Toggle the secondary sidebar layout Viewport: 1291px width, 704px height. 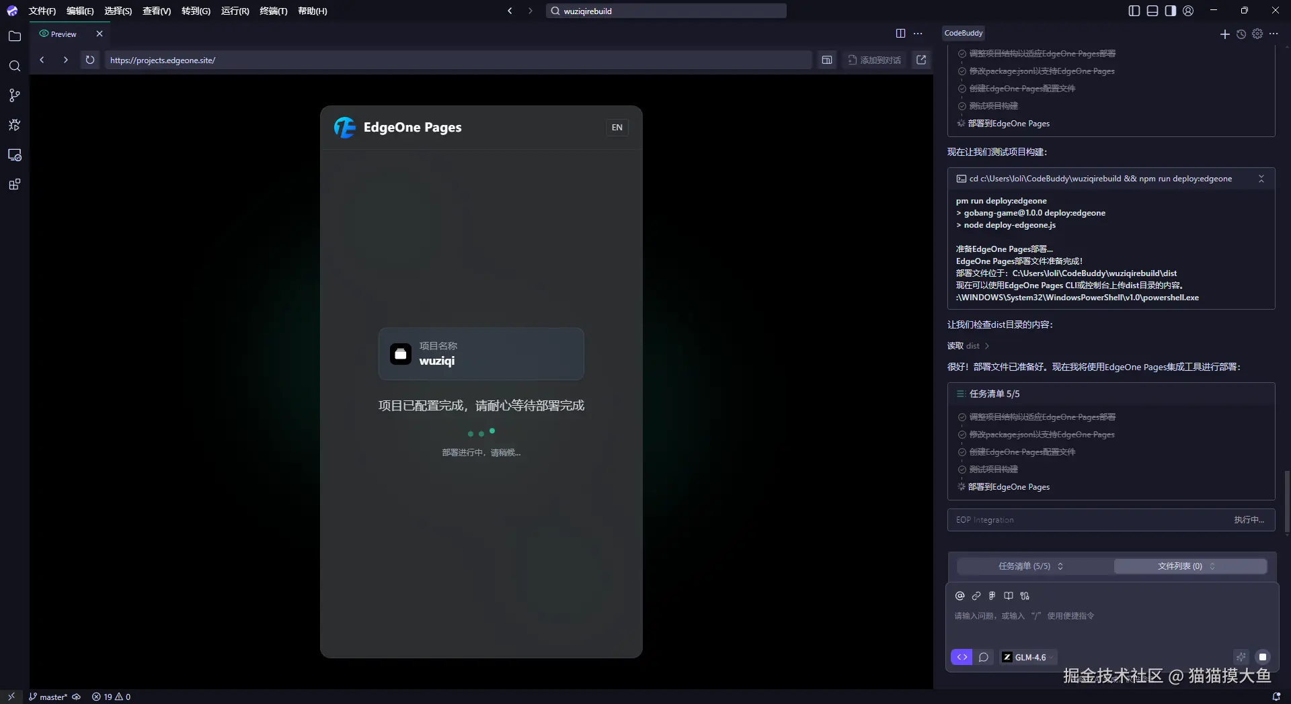click(x=1171, y=11)
